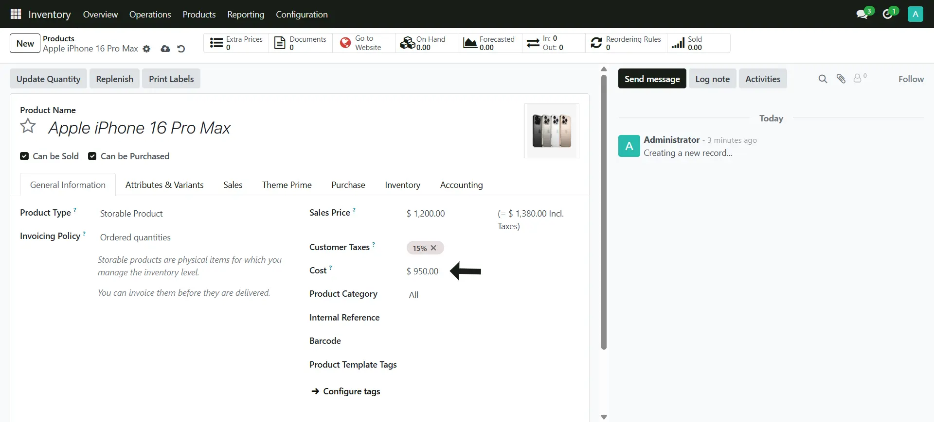The height and width of the screenshot is (422, 934).
Task: Follow the Configure tags link
Action: (351, 391)
